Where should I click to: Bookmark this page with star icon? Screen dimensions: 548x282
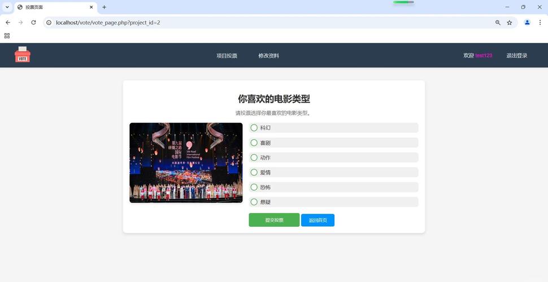pyautogui.click(x=510, y=23)
